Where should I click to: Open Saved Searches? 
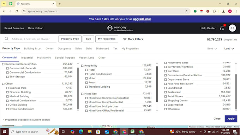click(14, 28)
